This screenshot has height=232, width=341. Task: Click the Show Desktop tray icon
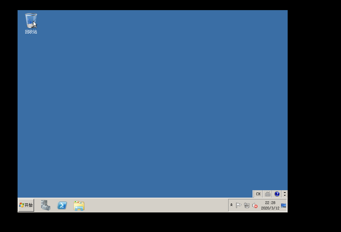pyautogui.click(x=284, y=205)
